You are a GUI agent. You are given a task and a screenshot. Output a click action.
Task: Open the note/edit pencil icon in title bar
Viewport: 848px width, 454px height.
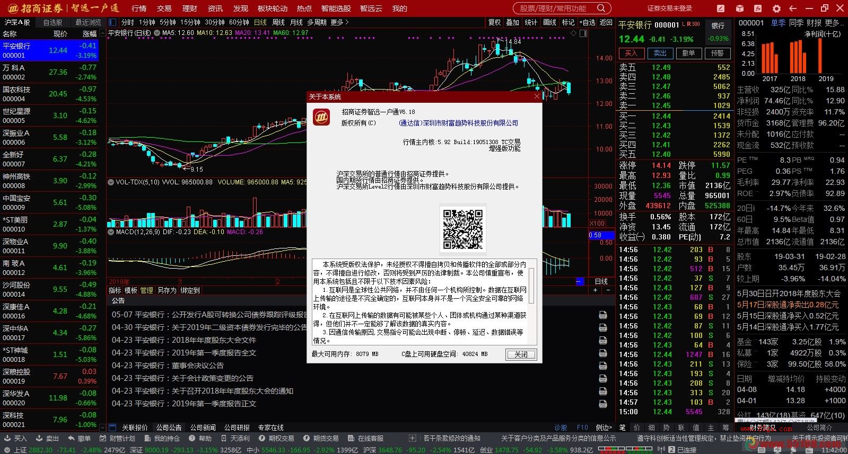coord(720,8)
